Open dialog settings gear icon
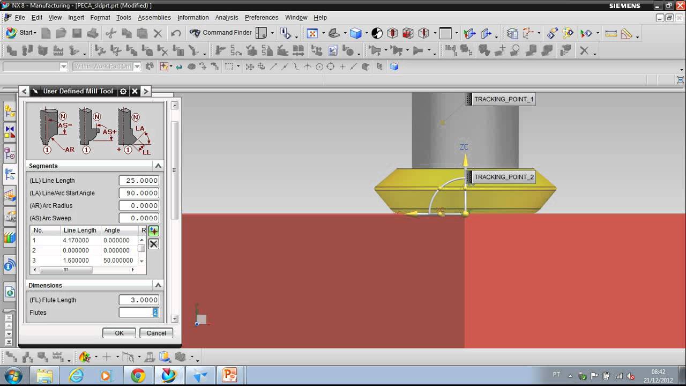The height and width of the screenshot is (386, 686). click(x=123, y=91)
